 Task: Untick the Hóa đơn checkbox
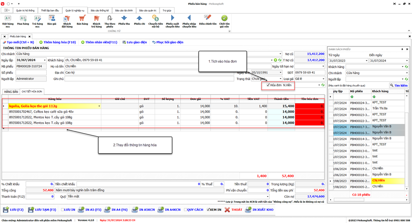tap(268, 85)
